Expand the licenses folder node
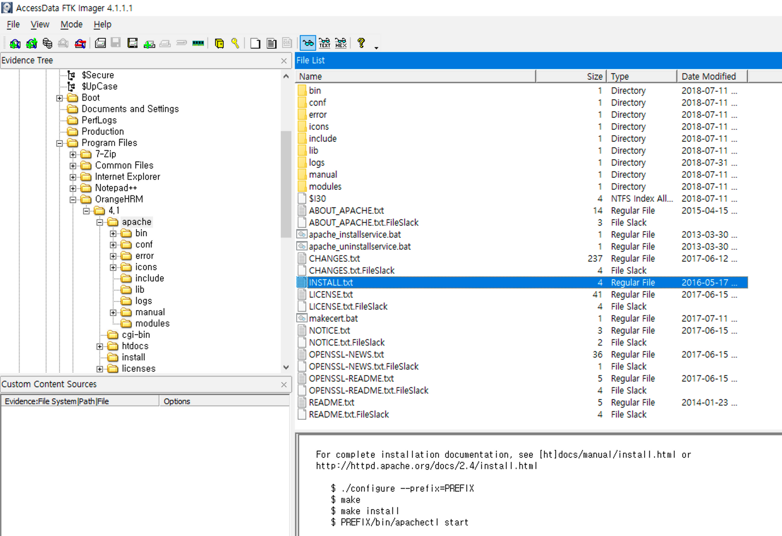Viewport: 782px width, 536px height. pyautogui.click(x=100, y=369)
